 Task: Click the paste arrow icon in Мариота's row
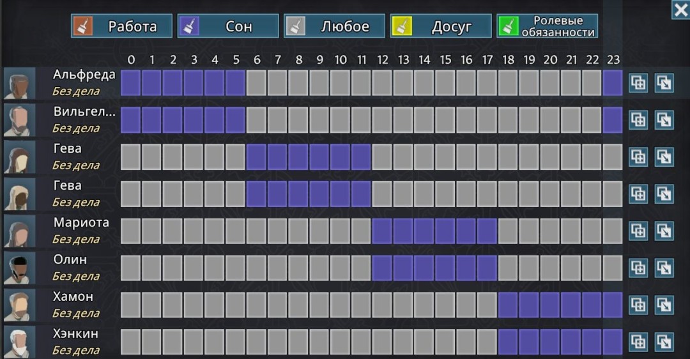(x=664, y=231)
